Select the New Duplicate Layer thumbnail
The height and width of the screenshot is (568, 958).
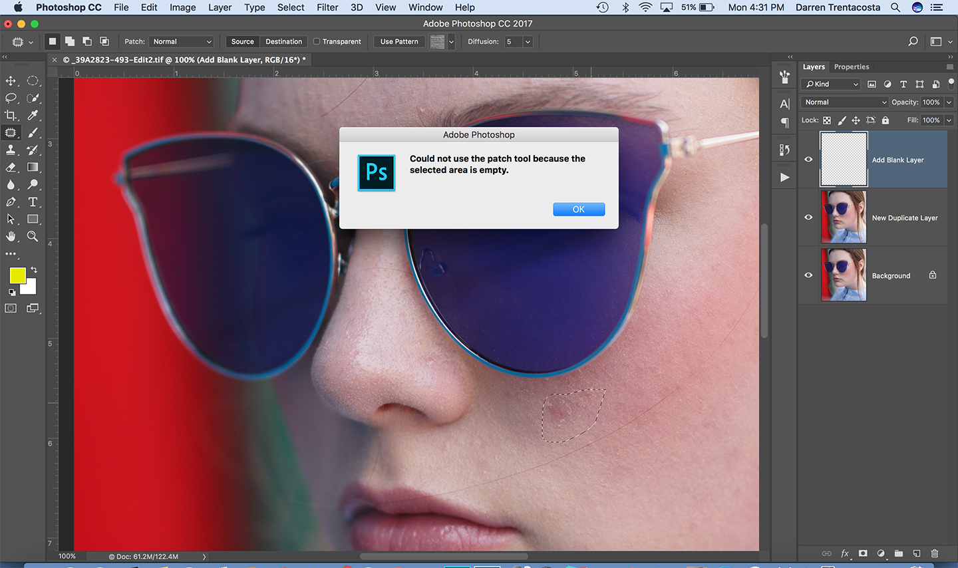844,217
